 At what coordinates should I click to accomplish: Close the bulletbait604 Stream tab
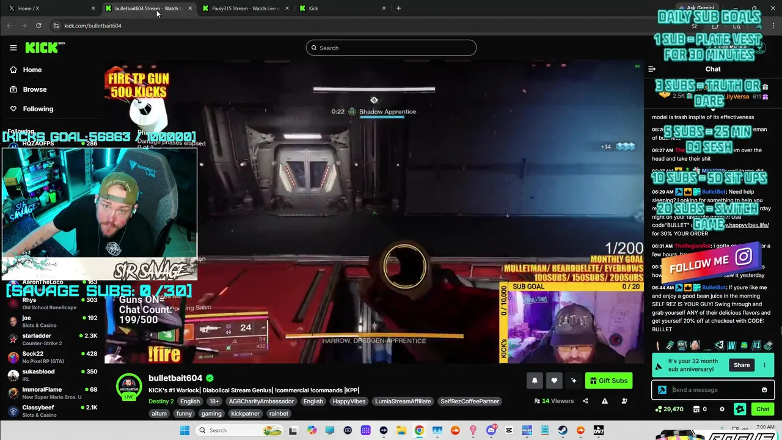(x=190, y=8)
